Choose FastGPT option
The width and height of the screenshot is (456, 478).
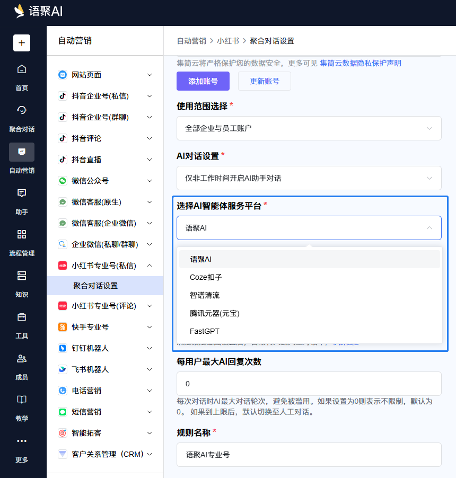(x=309, y=331)
